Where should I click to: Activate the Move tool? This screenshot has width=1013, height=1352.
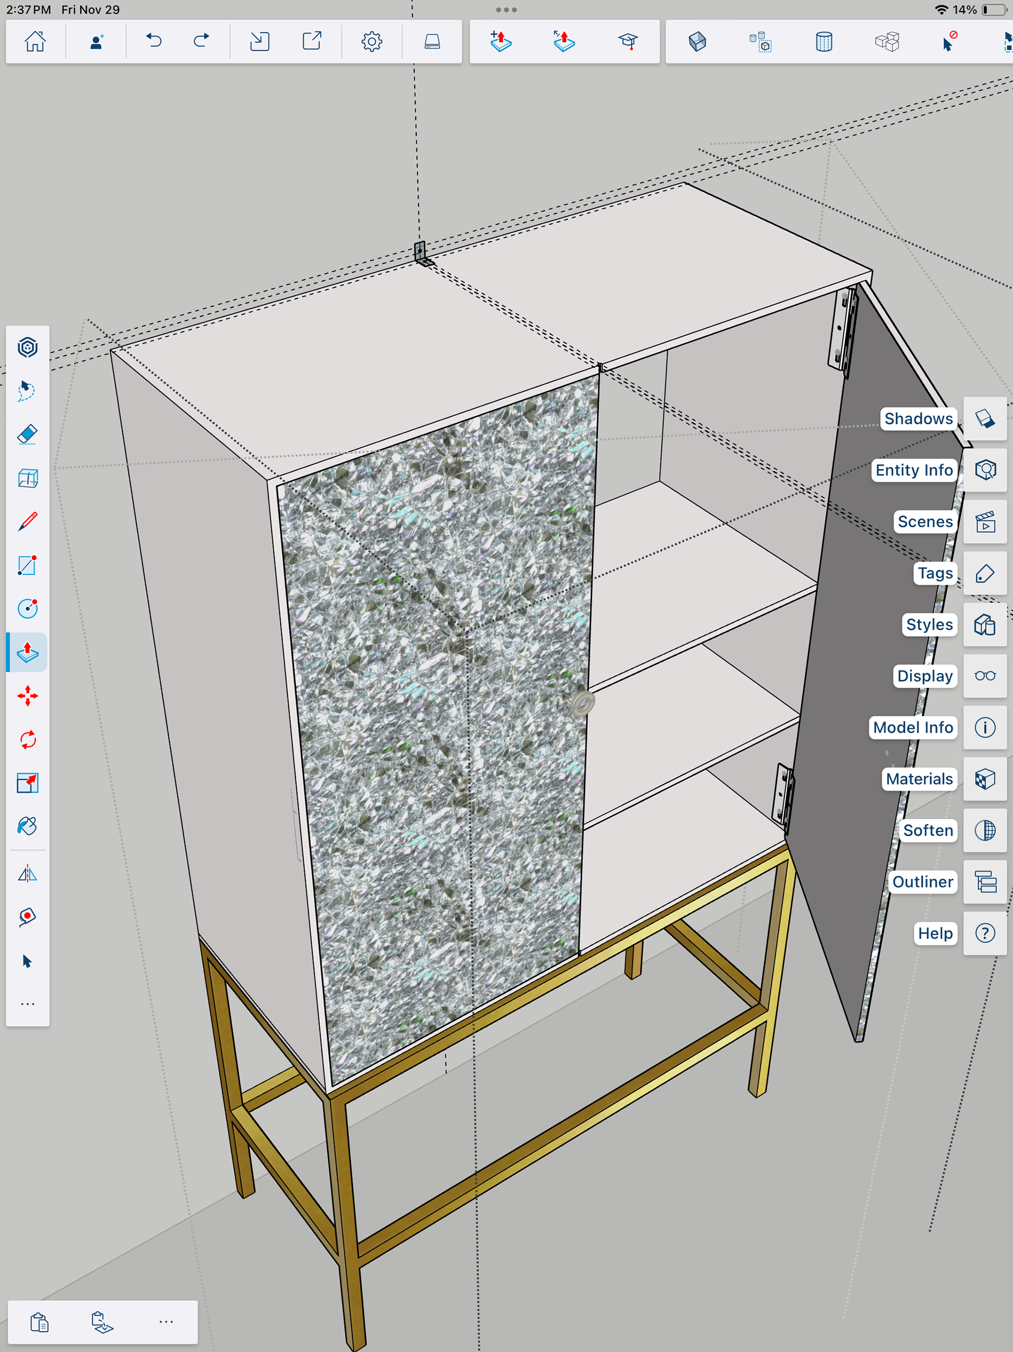pos(27,696)
